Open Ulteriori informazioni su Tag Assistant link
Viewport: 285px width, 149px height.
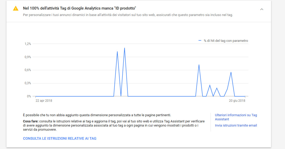click(236, 117)
